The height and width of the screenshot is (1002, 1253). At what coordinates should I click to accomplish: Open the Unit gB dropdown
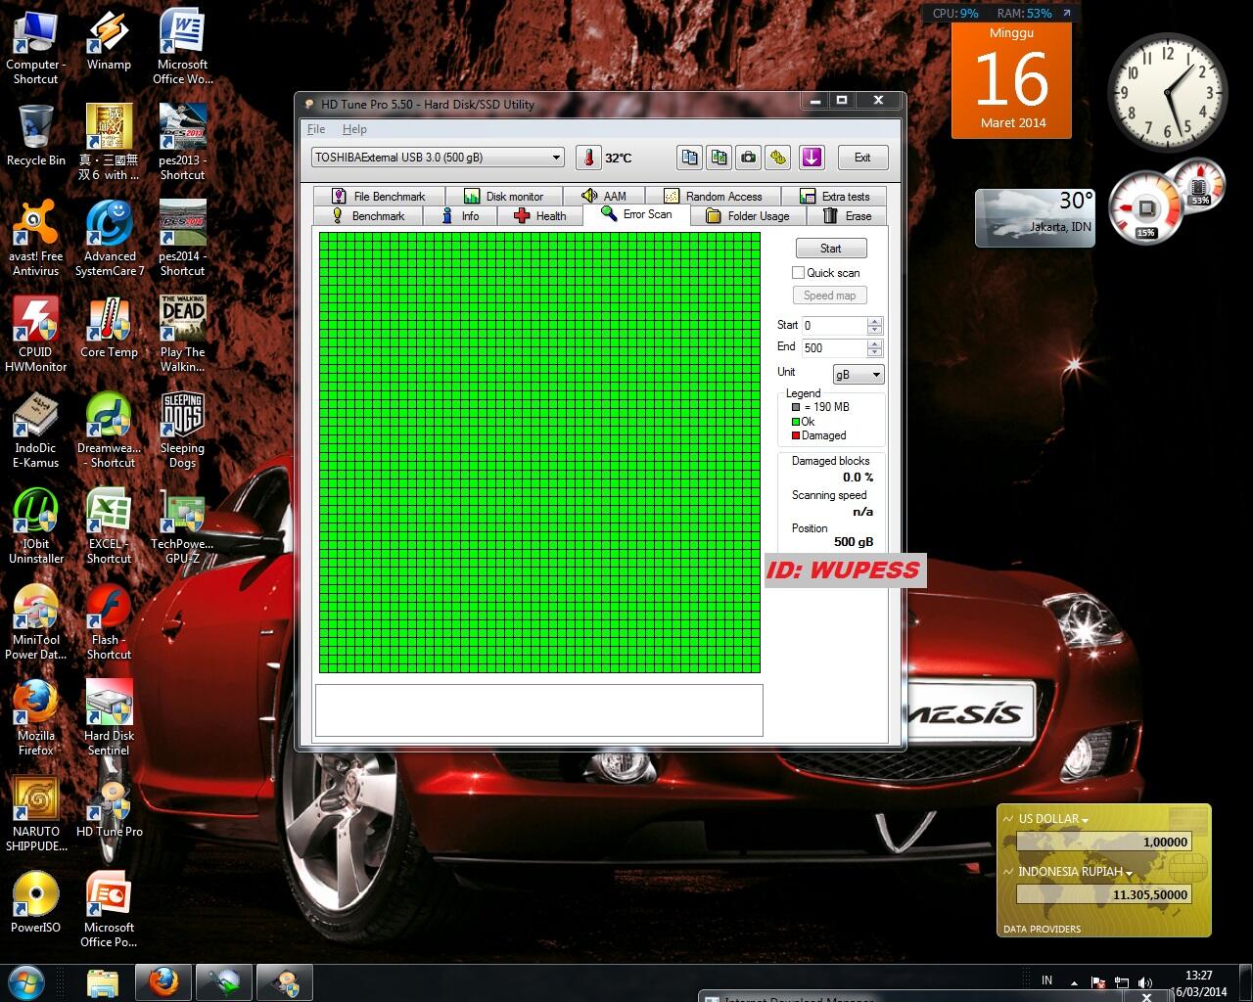coord(859,375)
